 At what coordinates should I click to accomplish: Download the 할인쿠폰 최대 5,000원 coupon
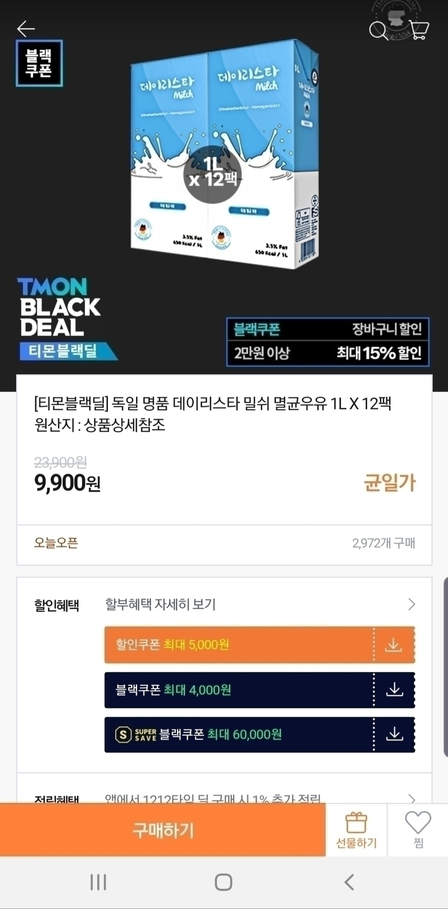pyautogui.click(x=393, y=645)
